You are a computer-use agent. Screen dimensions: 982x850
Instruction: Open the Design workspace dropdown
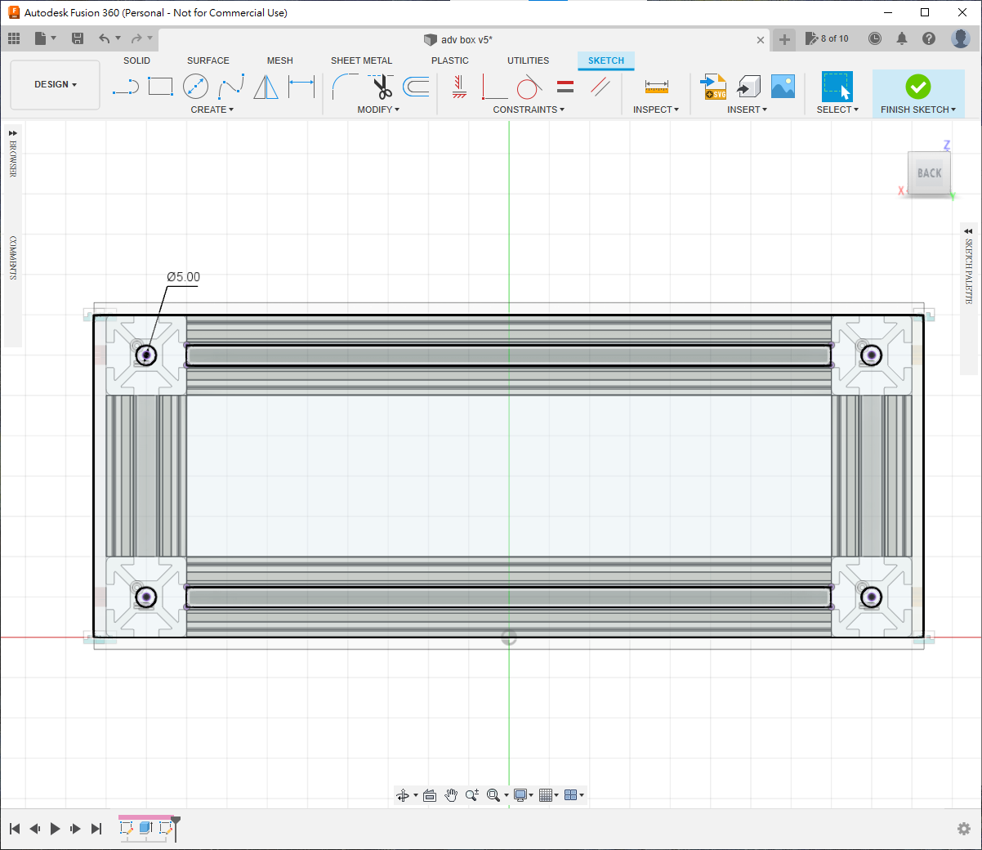[x=55, y=84]
